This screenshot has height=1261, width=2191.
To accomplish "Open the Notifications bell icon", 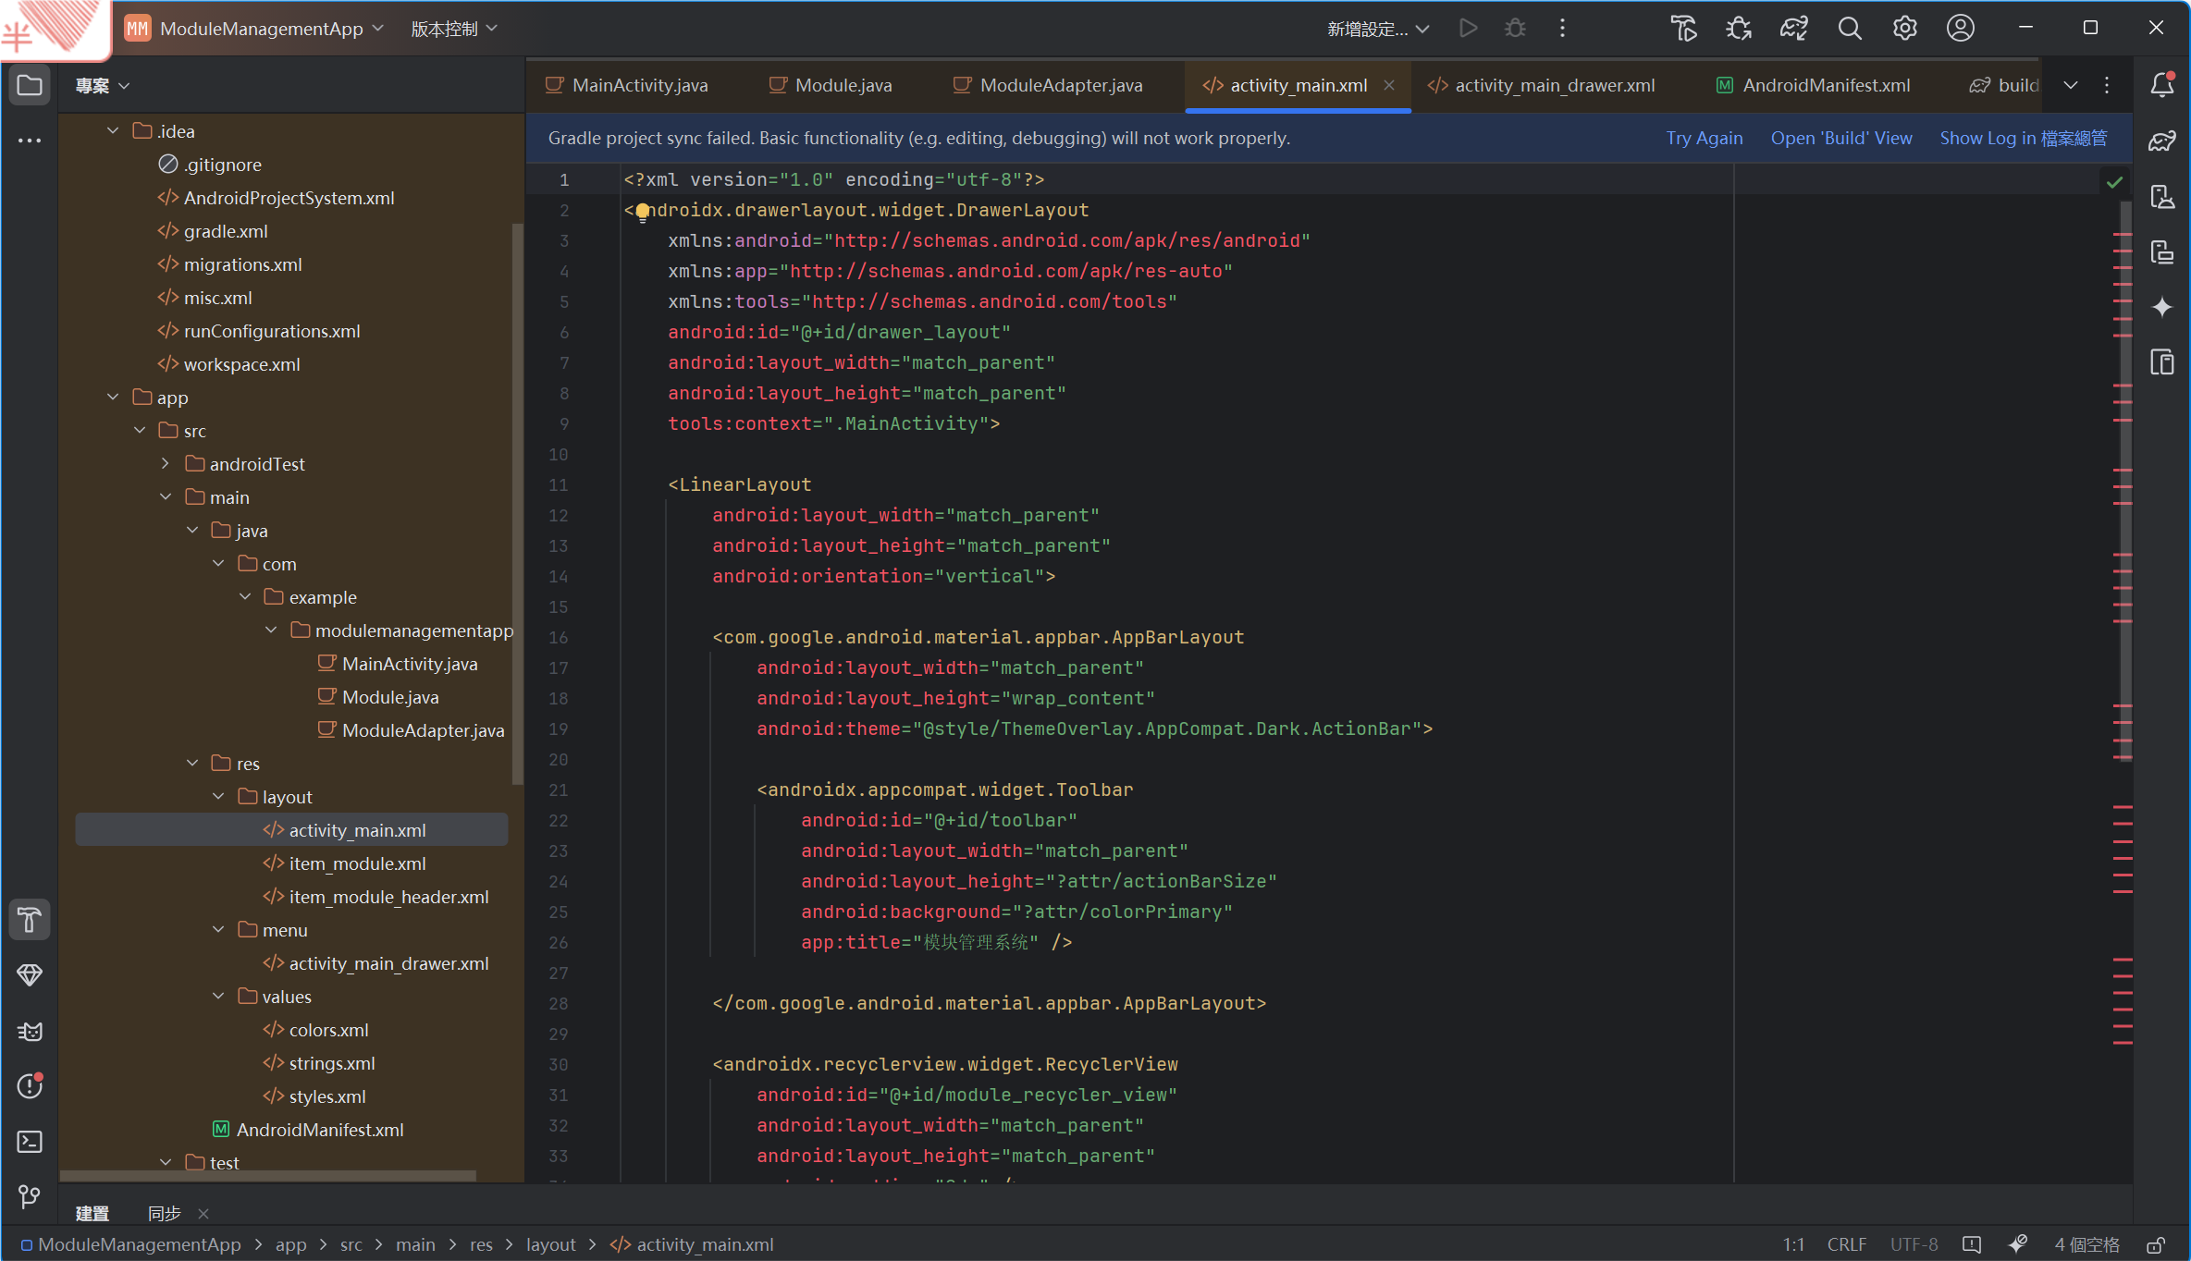I will pyautogui.click(x=2161, y=85).
